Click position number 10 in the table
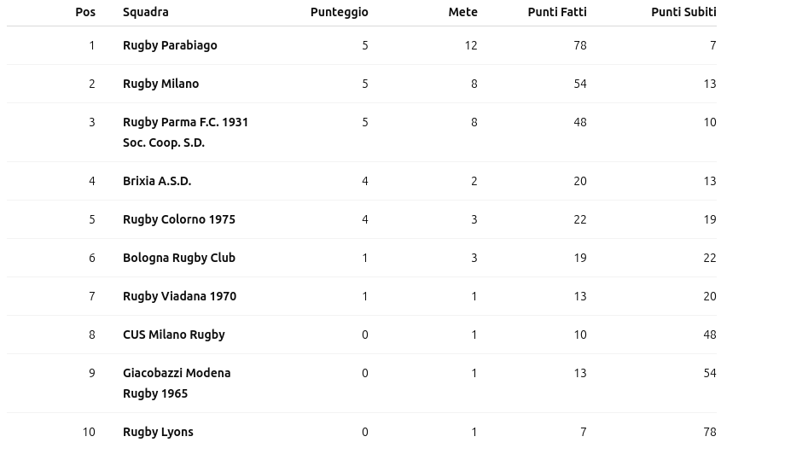Image resolution: width=785 pixels, height=454 pixels. (89, 432)
